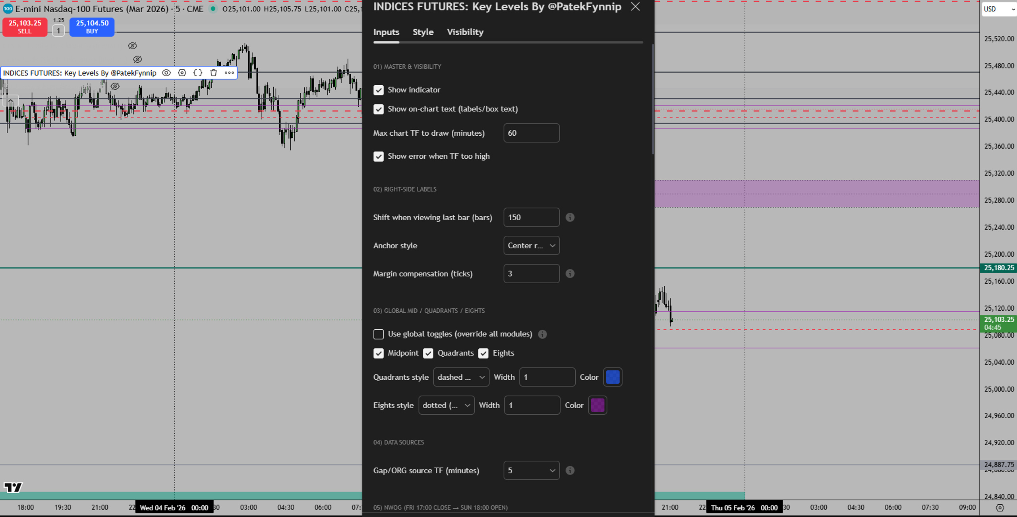Open source code braces icon in legend
Viewport: 1017px width, 517px height.
197,73
